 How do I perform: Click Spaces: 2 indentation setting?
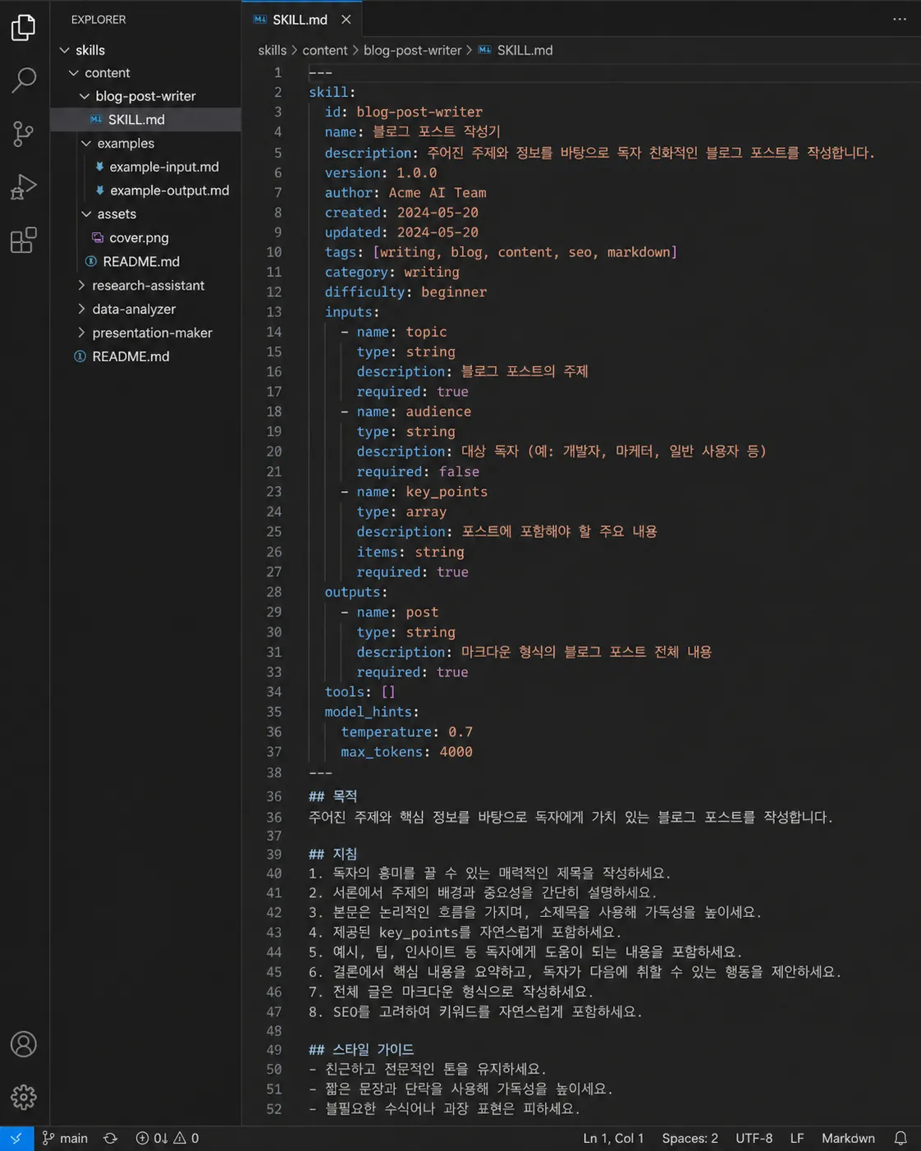tap(690, 1138)
